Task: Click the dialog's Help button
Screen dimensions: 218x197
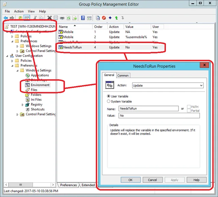Action: (x=197, y=180)
